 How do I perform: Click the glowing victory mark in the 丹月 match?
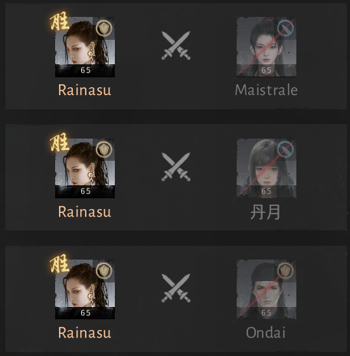[x=60, y=142]
